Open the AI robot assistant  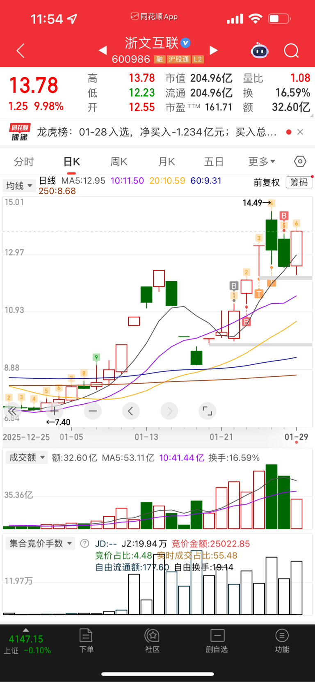click(260, 51)
